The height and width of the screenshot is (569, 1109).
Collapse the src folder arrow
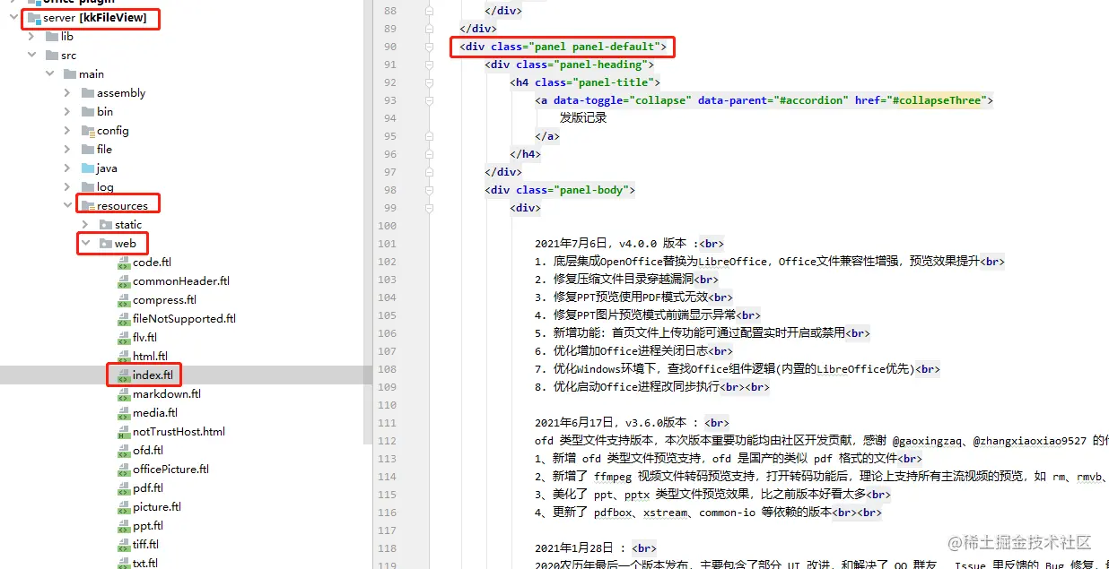tap(31, 56)
